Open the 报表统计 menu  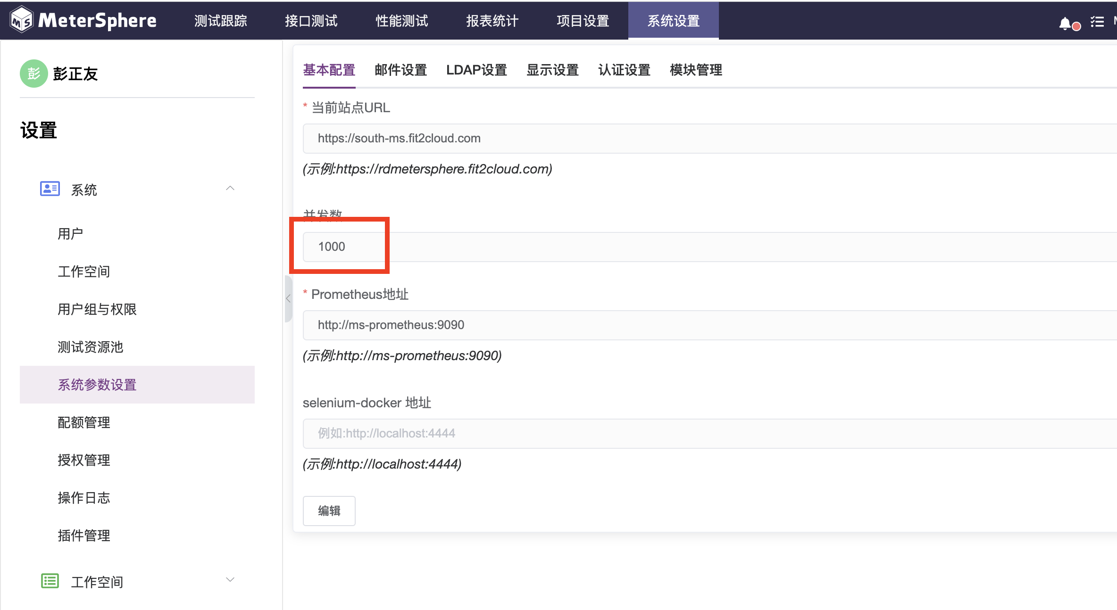pyautogui.click(x=492, y=20)
